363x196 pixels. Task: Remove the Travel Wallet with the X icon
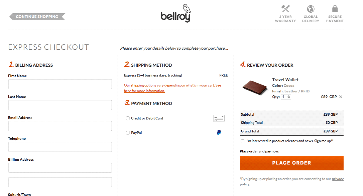340,97
